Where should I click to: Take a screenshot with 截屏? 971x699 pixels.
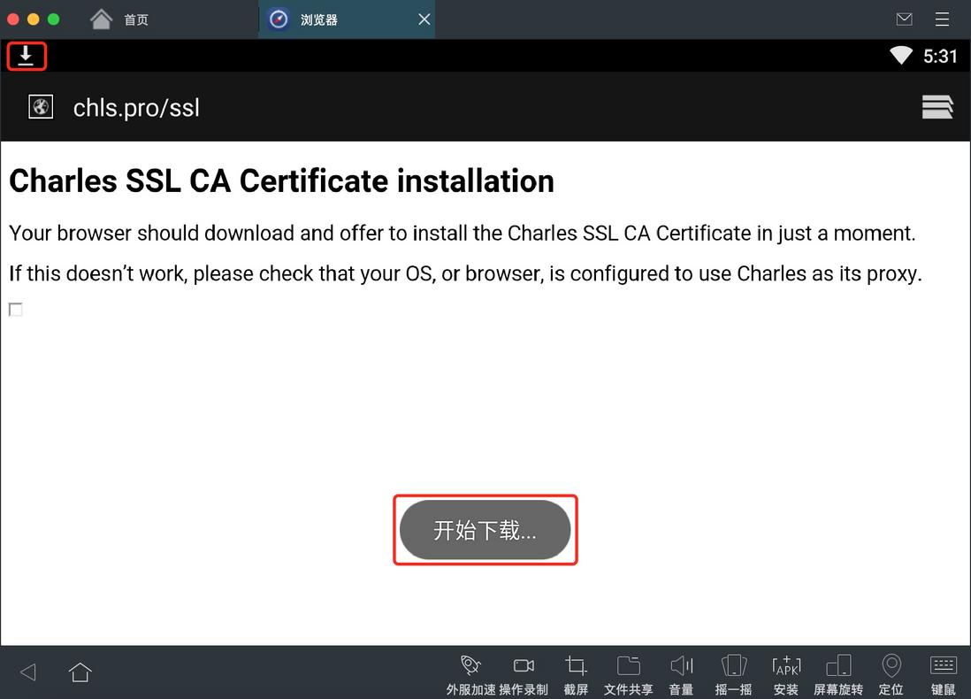(x=576, y=675)
